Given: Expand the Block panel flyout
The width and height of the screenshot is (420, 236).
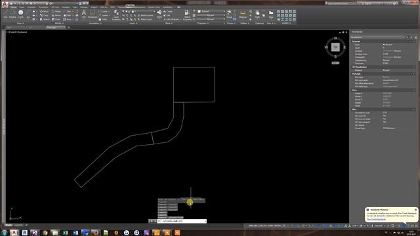Looking at the screenshot, I should point(169,24).
